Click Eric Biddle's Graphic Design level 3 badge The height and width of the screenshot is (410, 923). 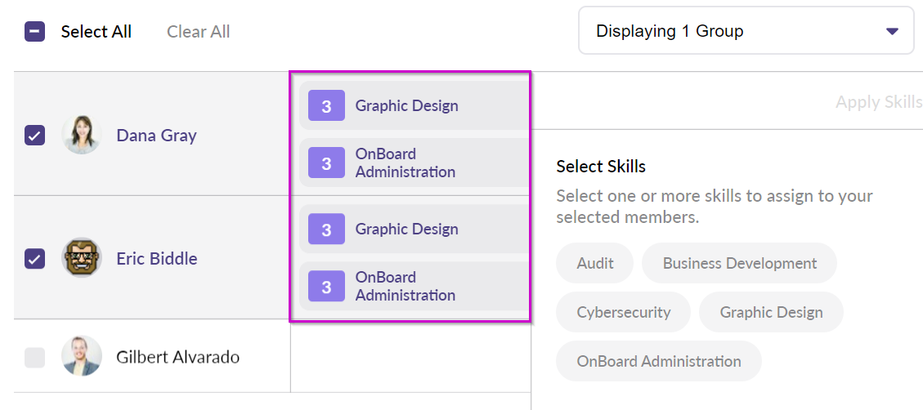[326, 230]
